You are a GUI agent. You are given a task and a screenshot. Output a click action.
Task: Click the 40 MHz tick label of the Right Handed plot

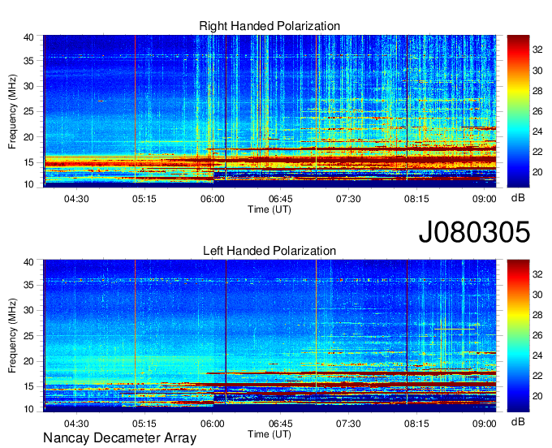tap(28, 37)
